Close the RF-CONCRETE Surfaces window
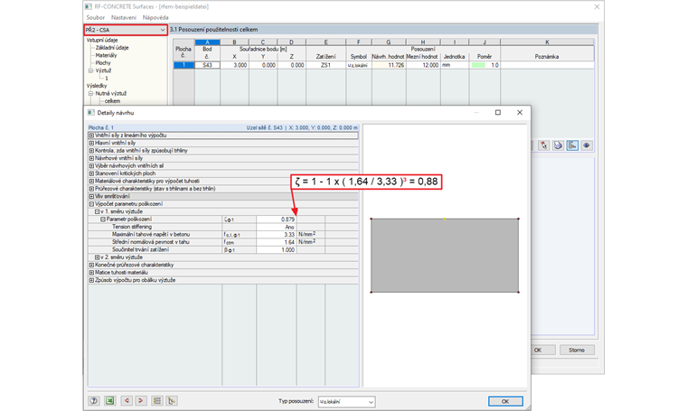 click(x=597, y=6)
